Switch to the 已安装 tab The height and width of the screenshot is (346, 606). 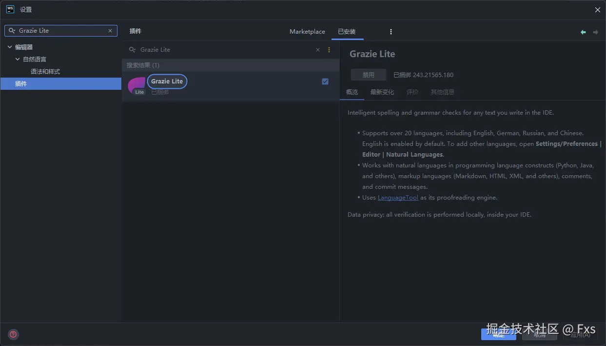[347, 32]
